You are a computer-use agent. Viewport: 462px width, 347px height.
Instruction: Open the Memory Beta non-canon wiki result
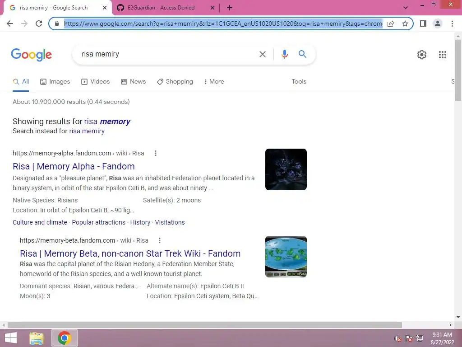tap(130, 253)
